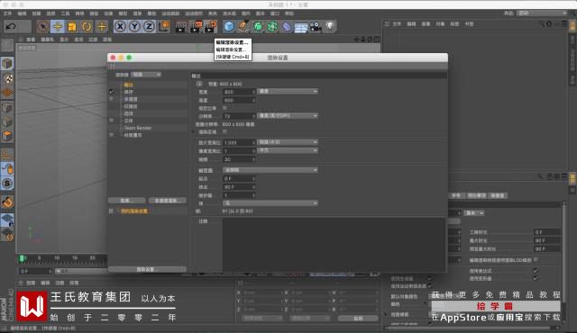Click the Make Editable icon
The image size is (577, 333).
(7, 45)
